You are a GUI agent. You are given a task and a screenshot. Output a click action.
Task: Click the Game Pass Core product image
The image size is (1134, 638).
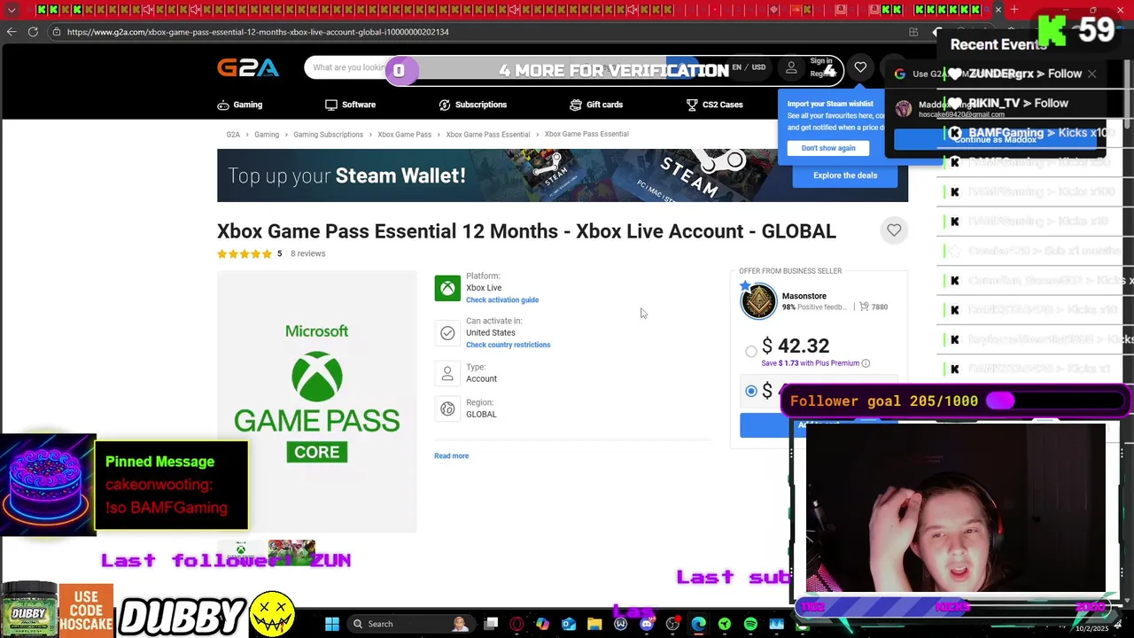click(x=317, y=401)
